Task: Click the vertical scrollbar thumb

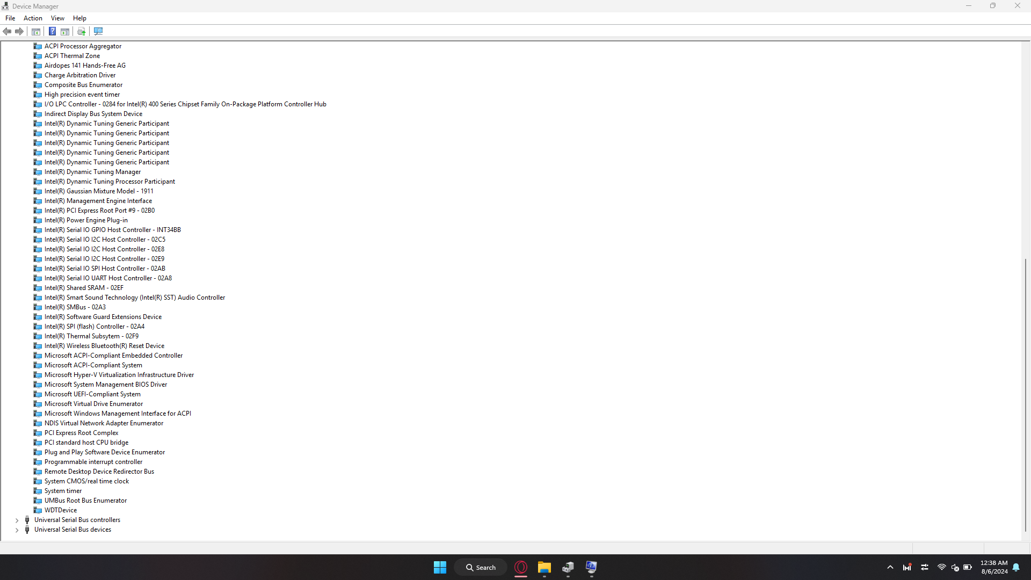Action: tap(1025, 395)
